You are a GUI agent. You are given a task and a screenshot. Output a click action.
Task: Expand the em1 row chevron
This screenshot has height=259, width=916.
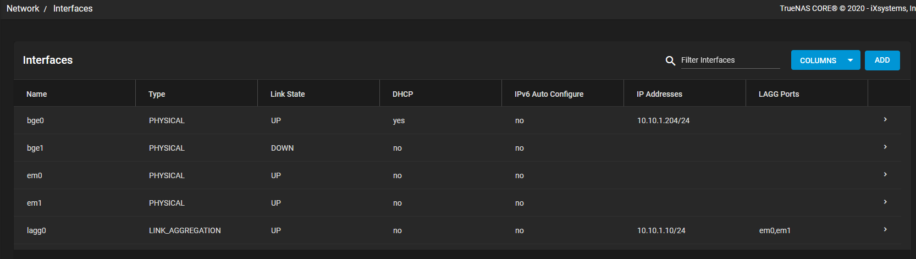(x=885, y=202)
